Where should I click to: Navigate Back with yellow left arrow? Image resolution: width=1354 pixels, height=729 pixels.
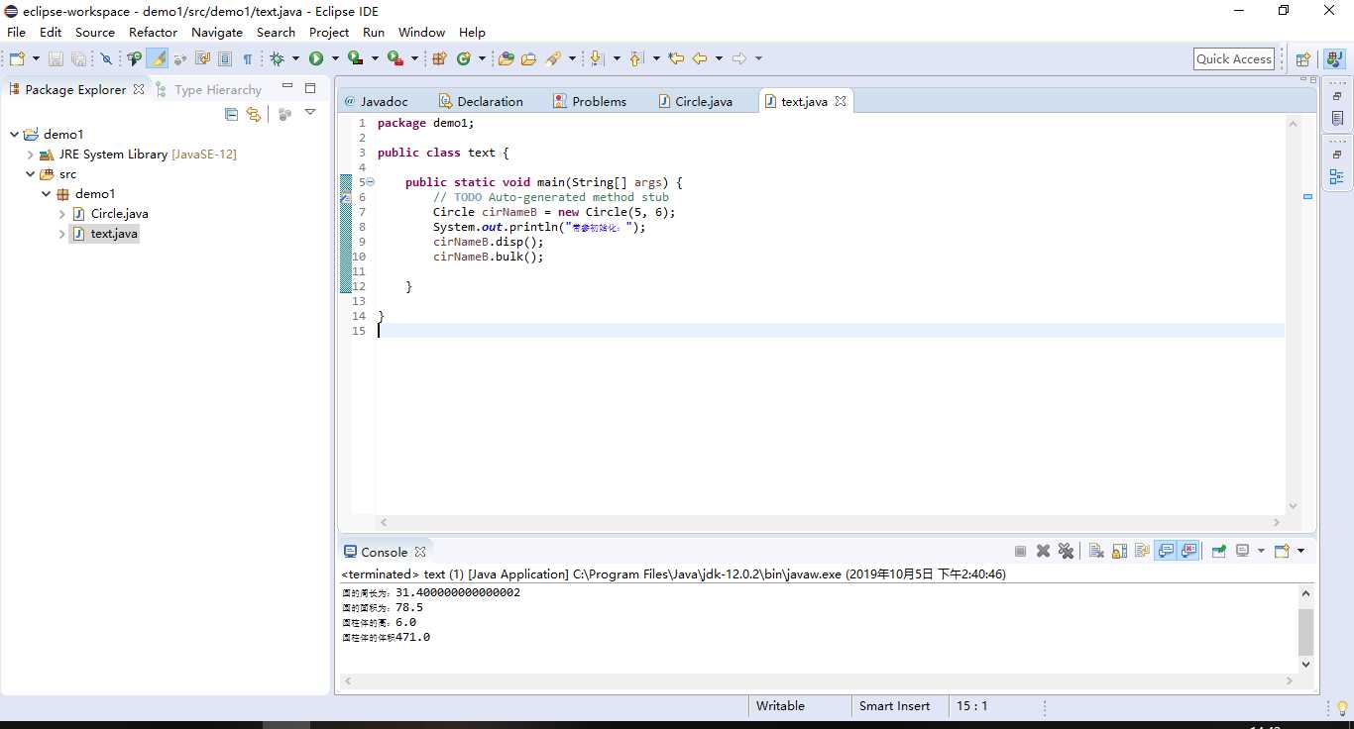(699, 58)
